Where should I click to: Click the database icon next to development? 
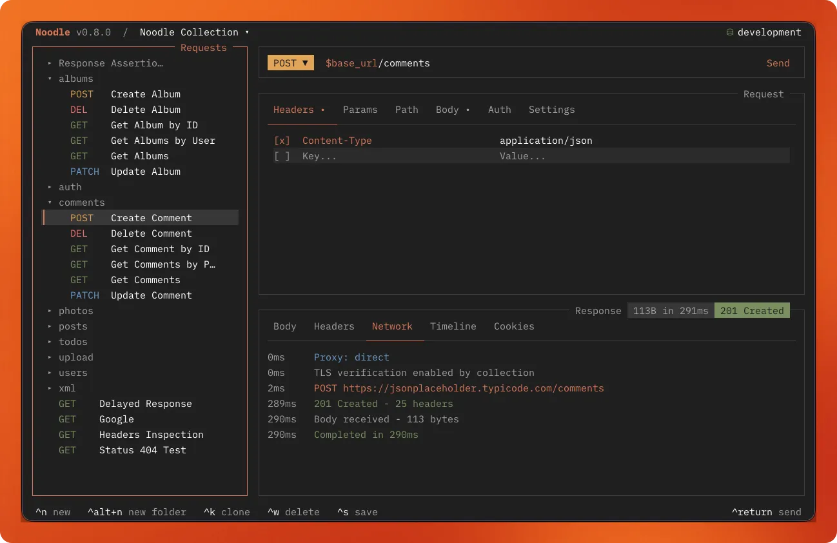730,32
